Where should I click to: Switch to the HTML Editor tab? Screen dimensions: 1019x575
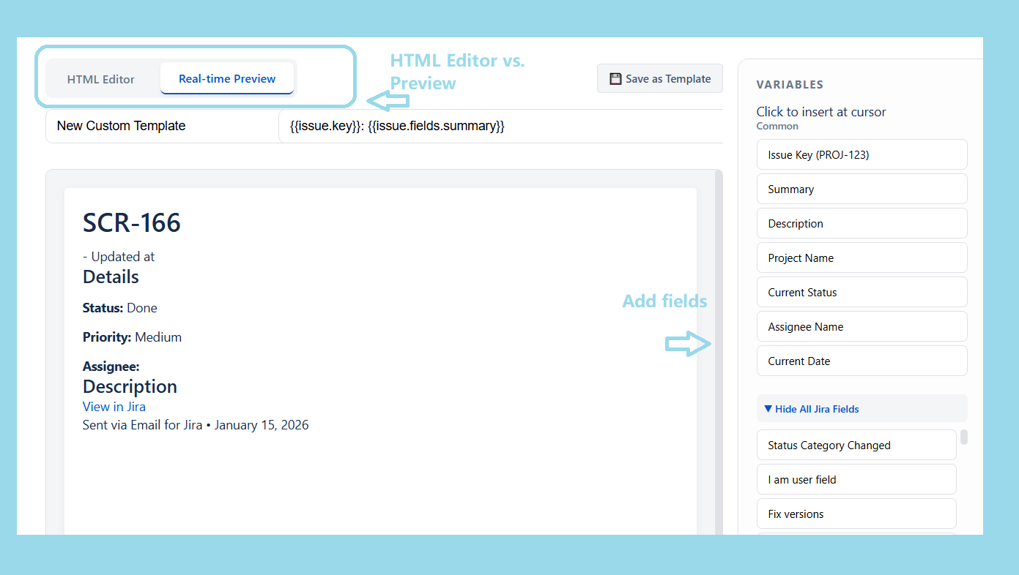[x=101, y=79]
